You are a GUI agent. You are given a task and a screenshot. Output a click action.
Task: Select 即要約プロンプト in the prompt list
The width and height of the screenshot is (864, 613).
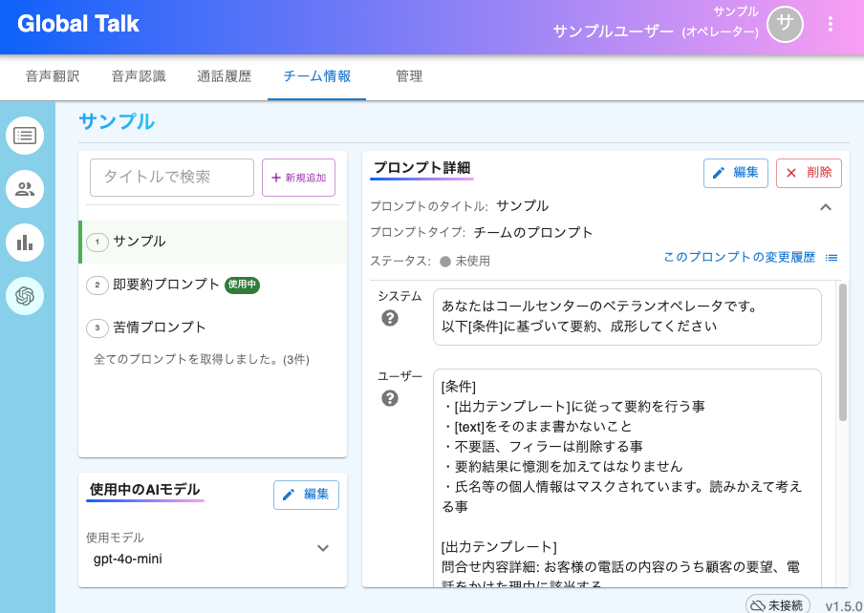point(166,285)
